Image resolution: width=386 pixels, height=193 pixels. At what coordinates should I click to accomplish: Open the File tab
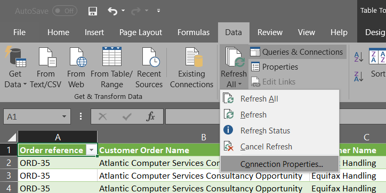pos(19,32)
